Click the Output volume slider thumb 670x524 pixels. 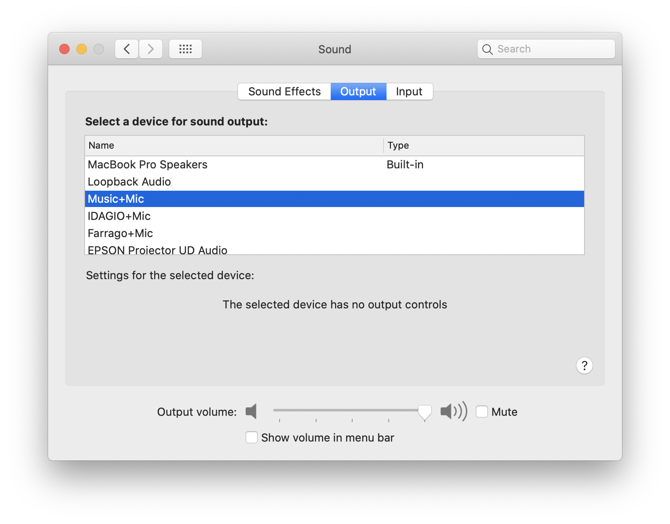coord(425,412)
